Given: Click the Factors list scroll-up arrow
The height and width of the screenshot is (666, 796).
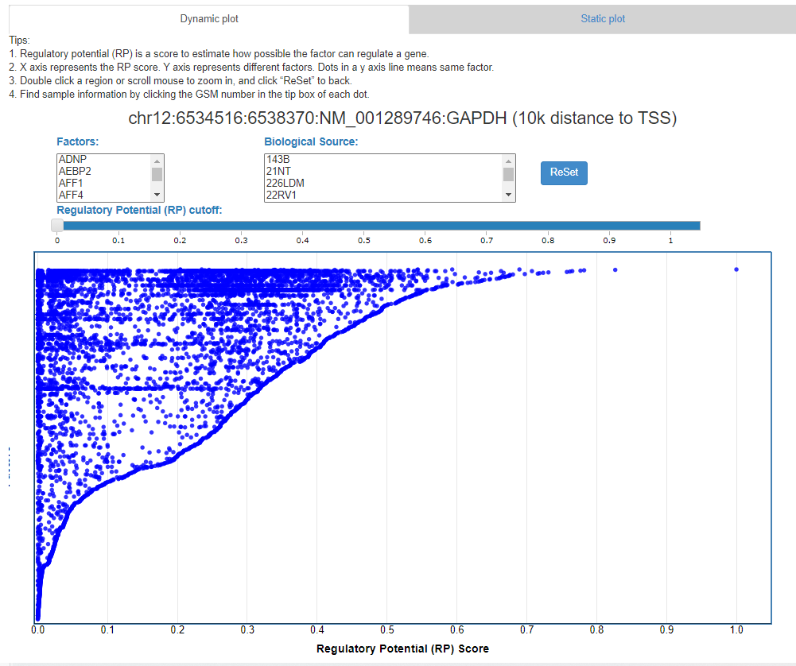Looking at the screenshot, I should pyautogui.click(x=157, y=161).
